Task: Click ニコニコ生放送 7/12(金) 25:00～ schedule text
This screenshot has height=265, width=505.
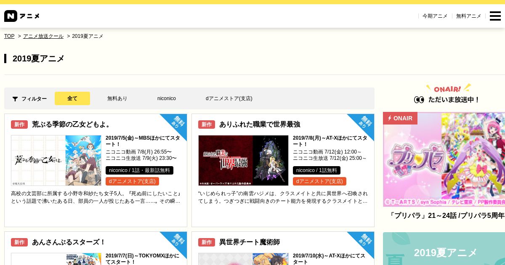Action: 330,158
